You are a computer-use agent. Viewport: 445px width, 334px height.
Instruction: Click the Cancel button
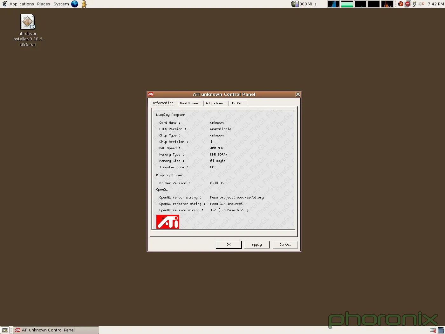[285, 245]
